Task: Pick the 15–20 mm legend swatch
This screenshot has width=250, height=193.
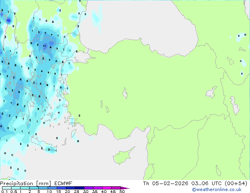Action: point(62,188)
